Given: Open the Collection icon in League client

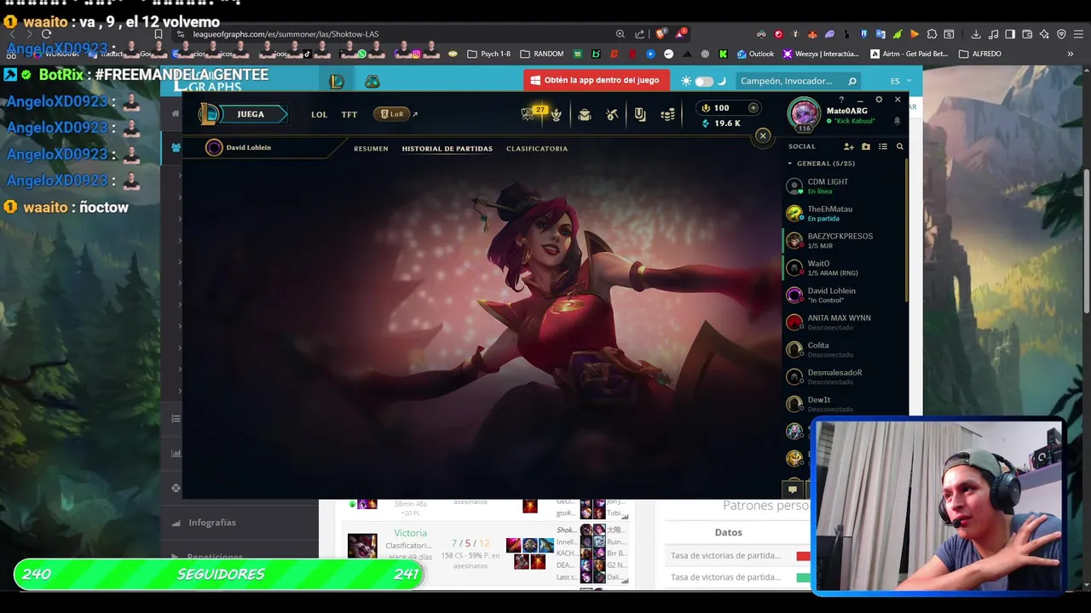Looking at the screenshot, I should coord(584,114).
